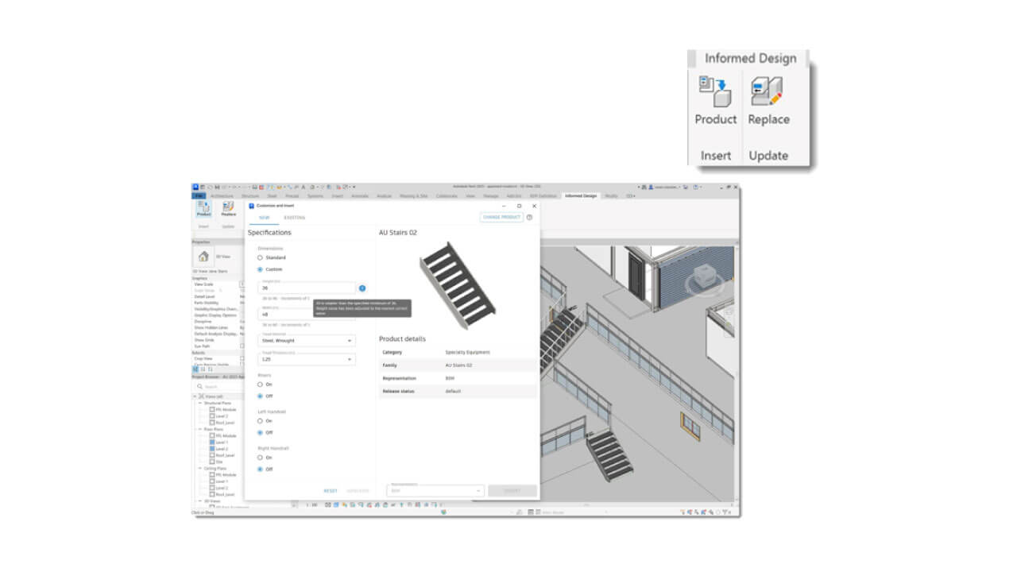Select Standard dimensions radio button

pyautogui.click(x=260, y=257)
